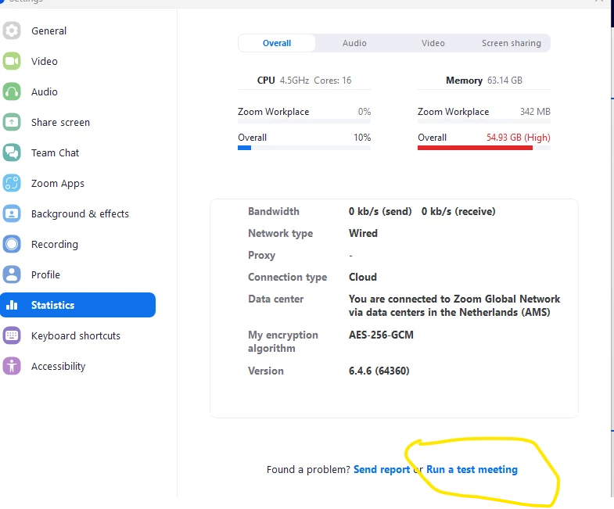Viewport: 614px width, 509px height.
Task: Open Keyboard shortcuts label
Action: tap(76, 336)
